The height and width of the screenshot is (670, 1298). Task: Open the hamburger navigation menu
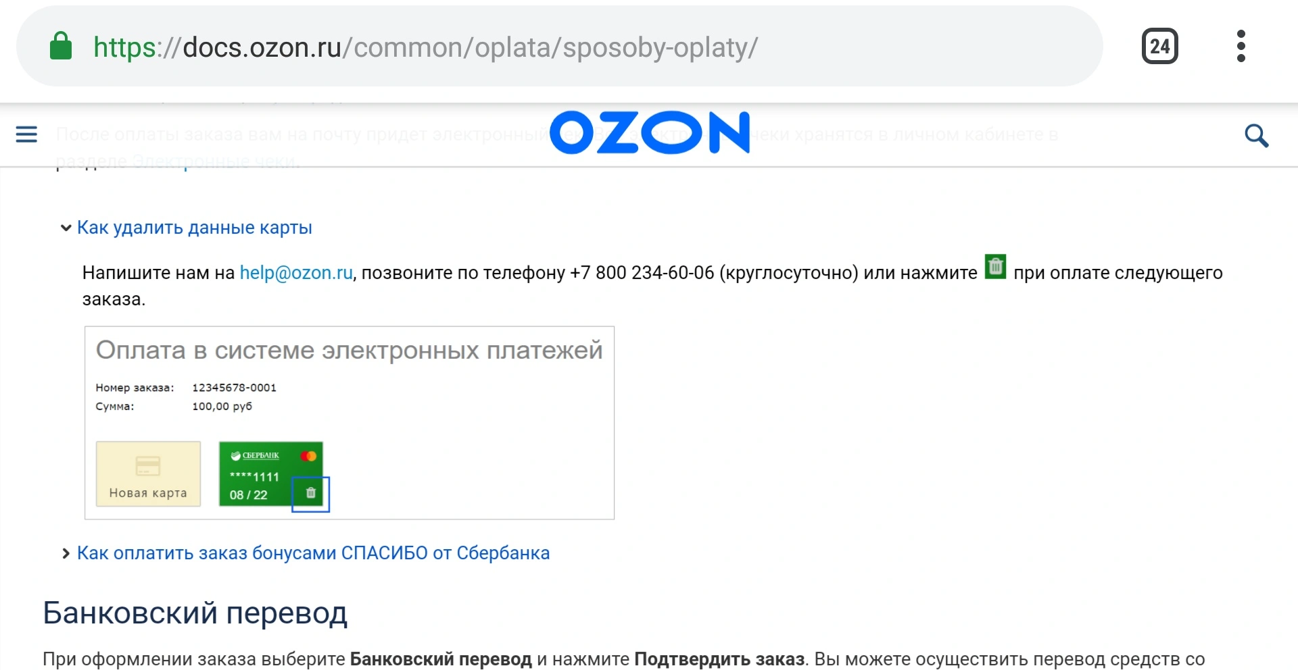(x=26, y=134)
